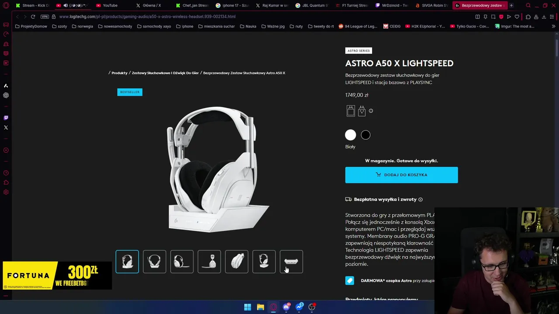
Task: Open the Player panel in sidebar
Action: tap(6, 150)
